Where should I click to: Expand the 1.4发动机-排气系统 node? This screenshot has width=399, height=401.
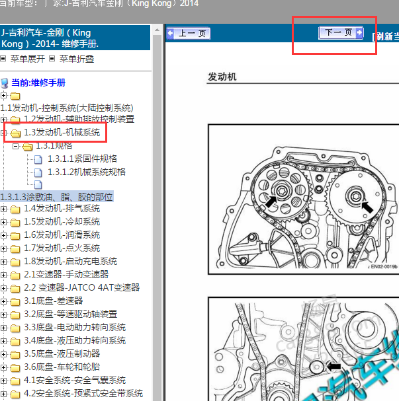[3, 209]
